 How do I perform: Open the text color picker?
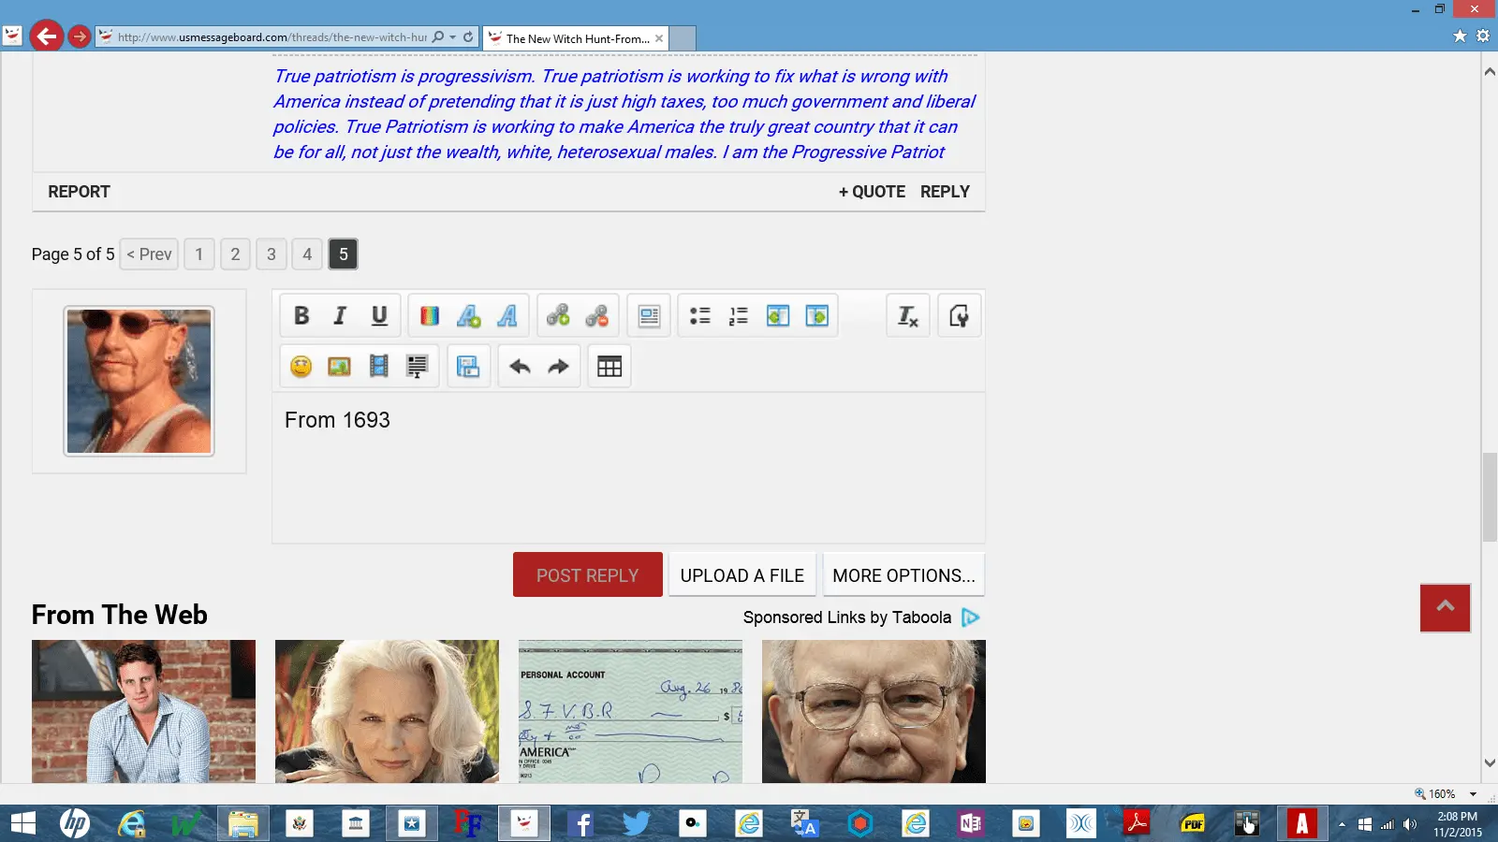pos(430,316)
